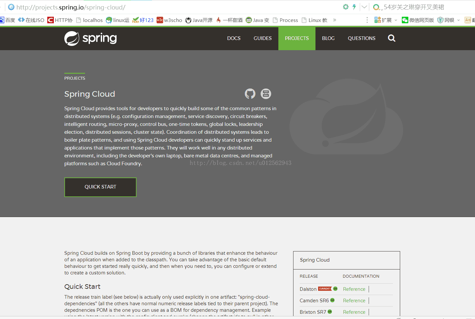Image resolution: width=475 pixels, height=319 pixels.
Task: Click the Spring Cloud sidebar heading
Action: (314, 260)
